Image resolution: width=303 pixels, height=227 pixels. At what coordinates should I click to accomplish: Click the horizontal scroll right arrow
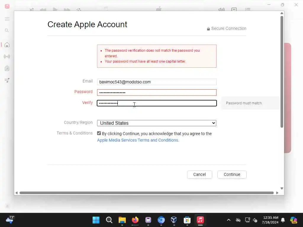coord(277,193)
